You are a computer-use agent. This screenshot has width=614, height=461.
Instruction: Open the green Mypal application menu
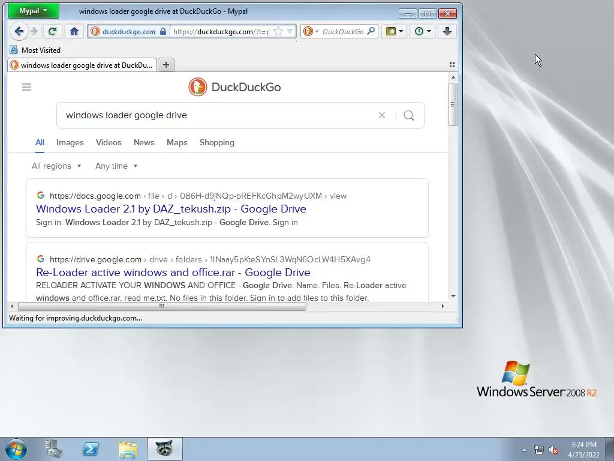coord(34,11)
